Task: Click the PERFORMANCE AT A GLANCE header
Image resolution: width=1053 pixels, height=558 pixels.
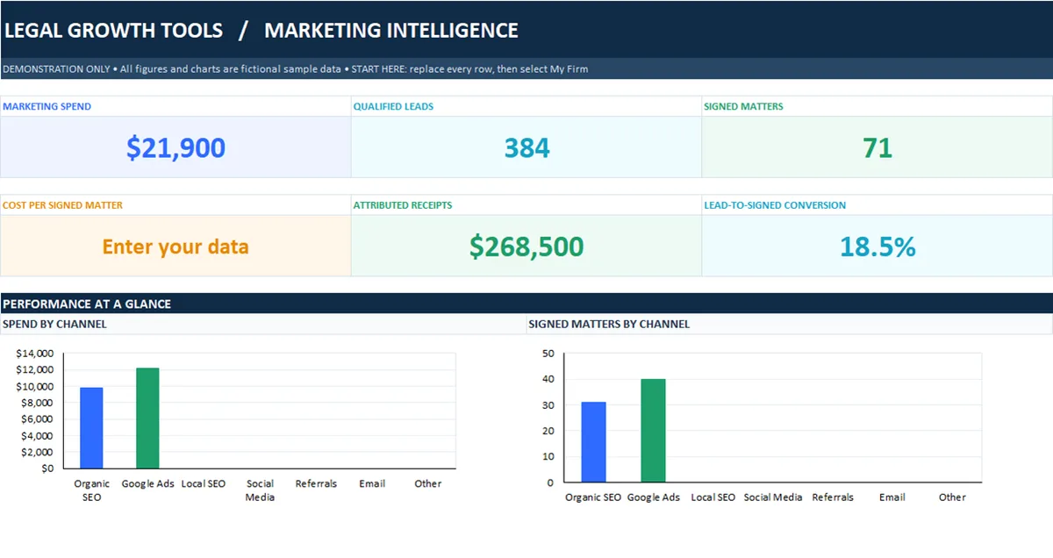Action: (87, 304)
